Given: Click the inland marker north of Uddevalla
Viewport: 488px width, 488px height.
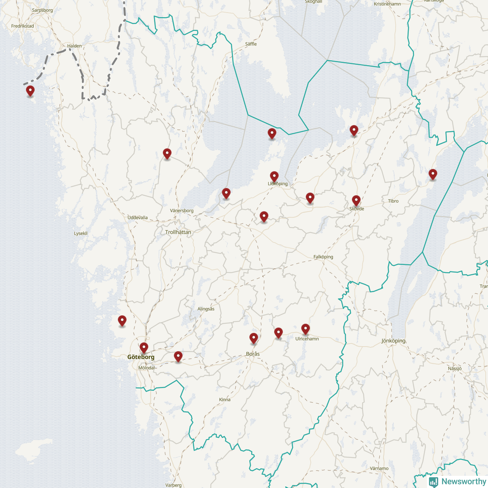Looking at the screenshot, I should 167,154.
